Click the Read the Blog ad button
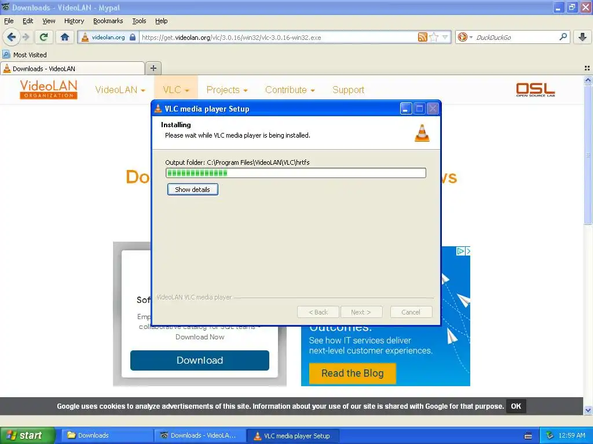Screen dimensions: 593x444 353,373
